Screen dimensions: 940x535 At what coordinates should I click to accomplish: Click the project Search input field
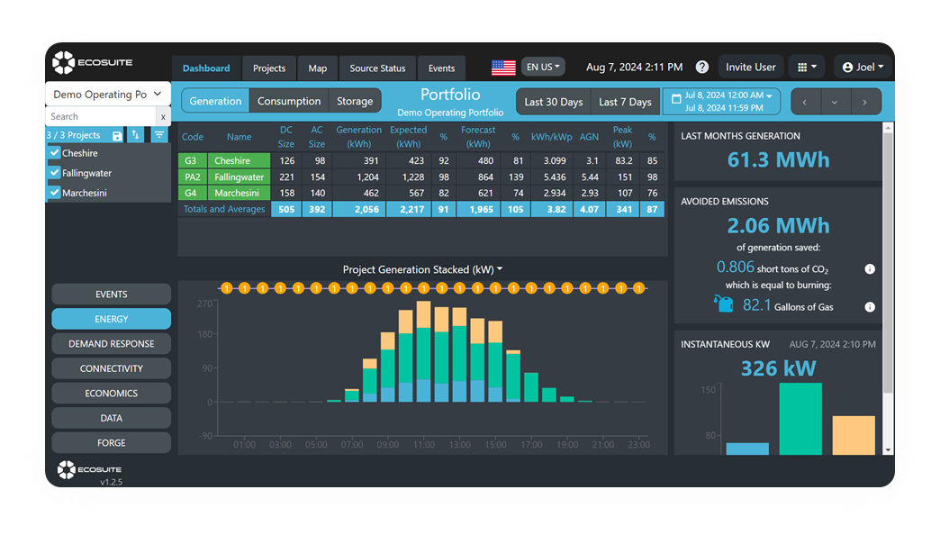(101, 116)
